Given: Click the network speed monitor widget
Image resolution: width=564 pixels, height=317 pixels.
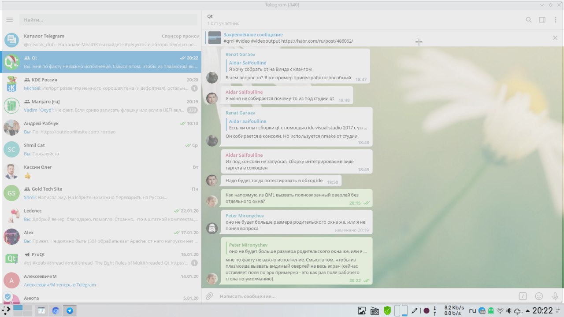Looking at the screenshot, I should tap(454, 310).
